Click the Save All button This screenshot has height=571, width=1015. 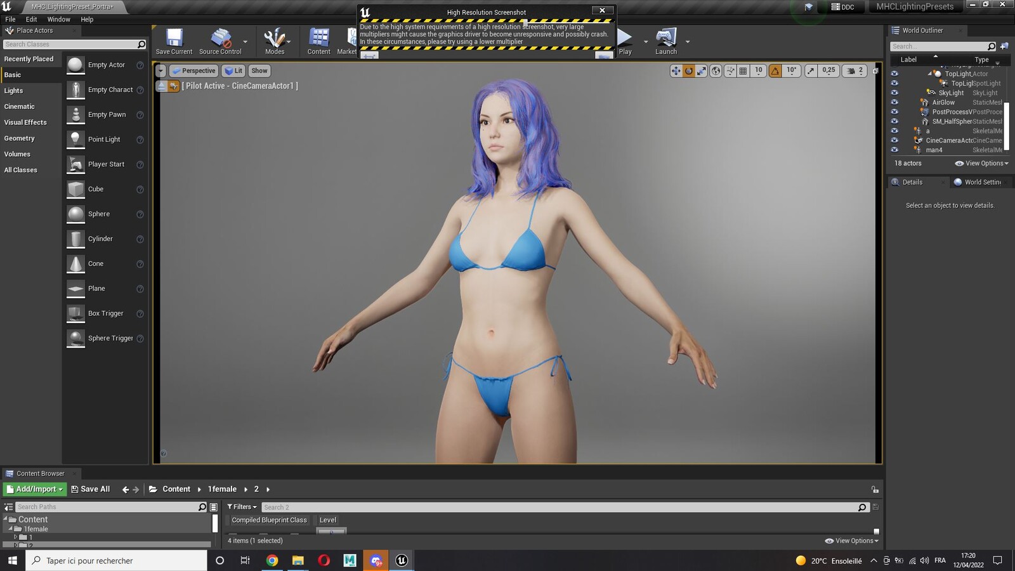90,489
